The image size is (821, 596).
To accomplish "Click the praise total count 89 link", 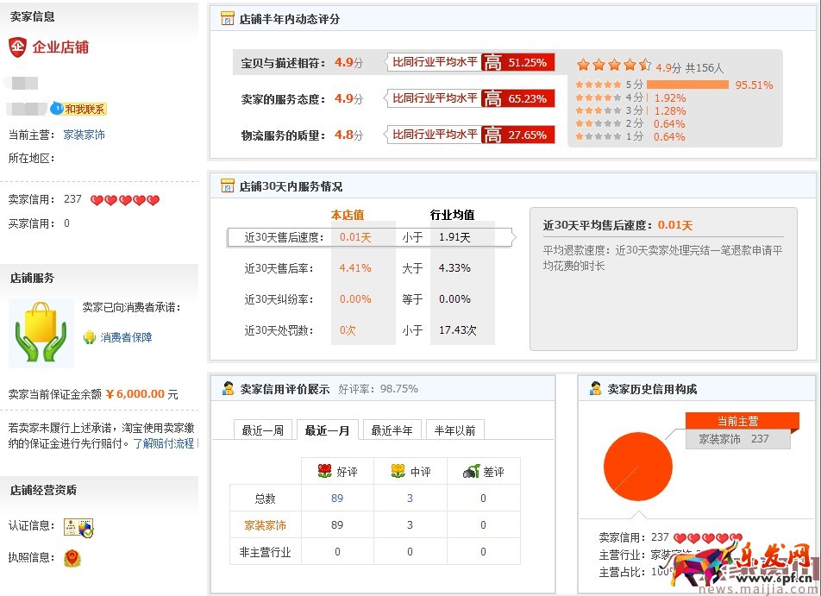I will [x=336, y=497].
